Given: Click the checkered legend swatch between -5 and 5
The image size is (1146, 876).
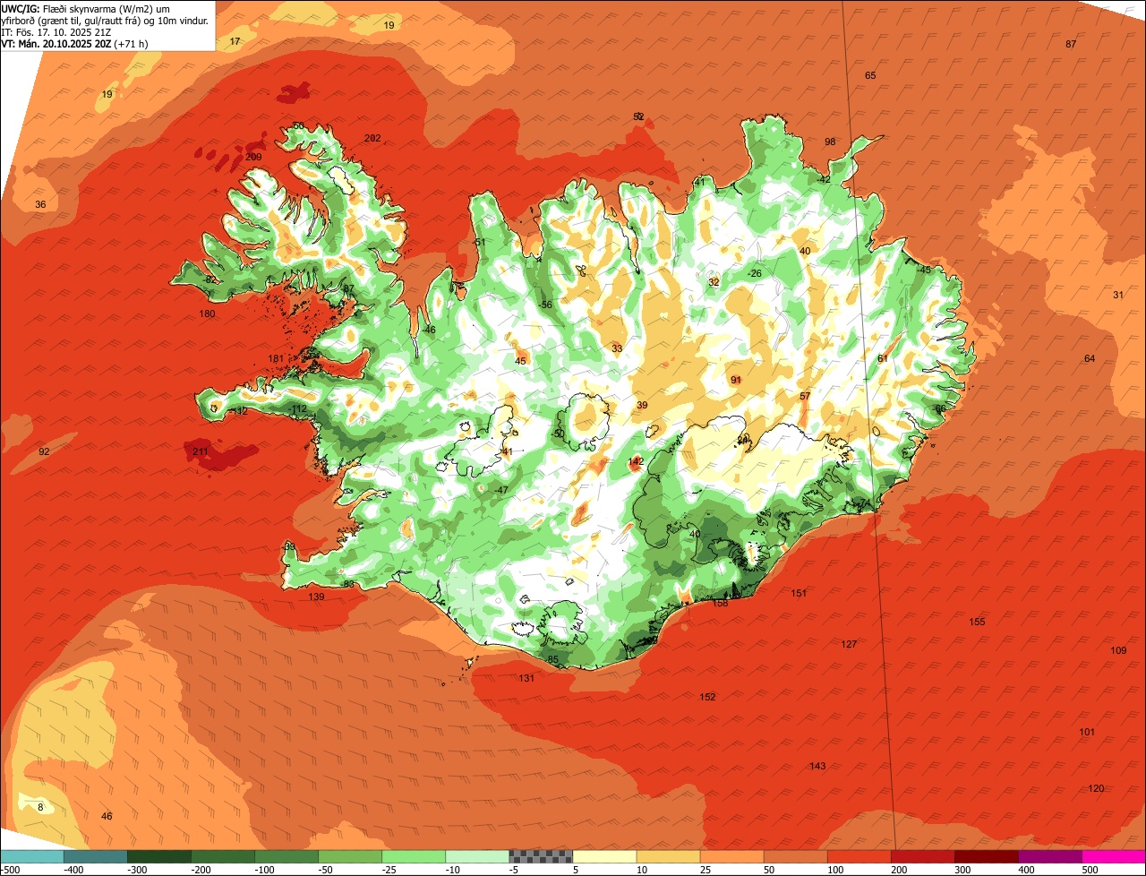Looking at the screenshot, I should [x=541, y=856].
